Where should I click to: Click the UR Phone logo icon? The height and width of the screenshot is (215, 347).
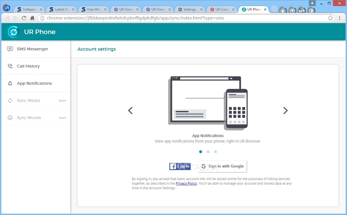(13, 32)
